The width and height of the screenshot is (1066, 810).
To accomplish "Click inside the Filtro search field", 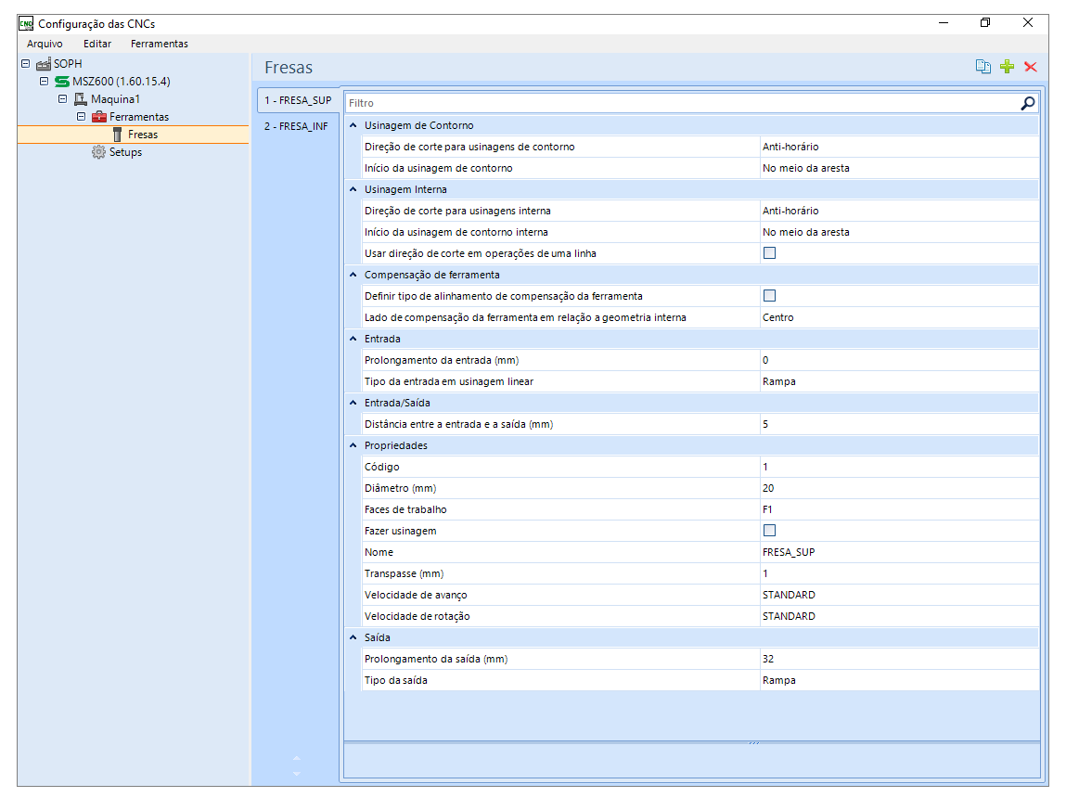I will [682, 103].
